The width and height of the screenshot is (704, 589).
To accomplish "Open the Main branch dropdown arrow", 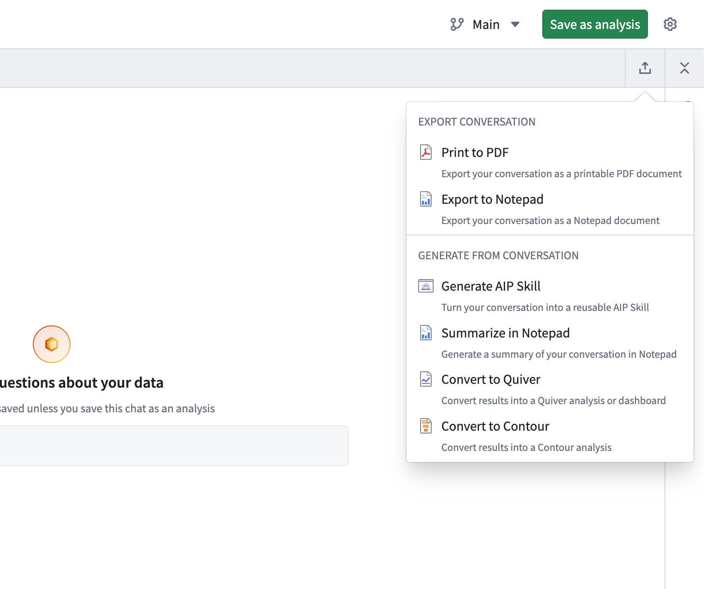I will [x=515, y=25].
